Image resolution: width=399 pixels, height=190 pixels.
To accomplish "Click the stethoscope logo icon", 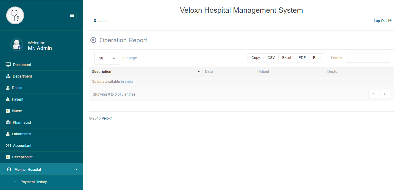I will coord(15,15).
